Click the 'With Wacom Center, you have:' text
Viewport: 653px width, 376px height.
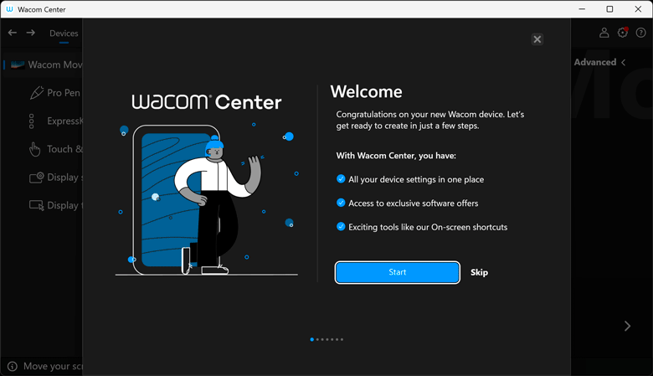pyautogui.click(x=396, y=156)
